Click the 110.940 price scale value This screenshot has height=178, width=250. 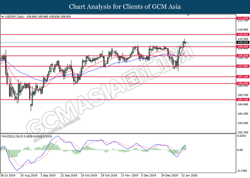click(x=243, y=30)
